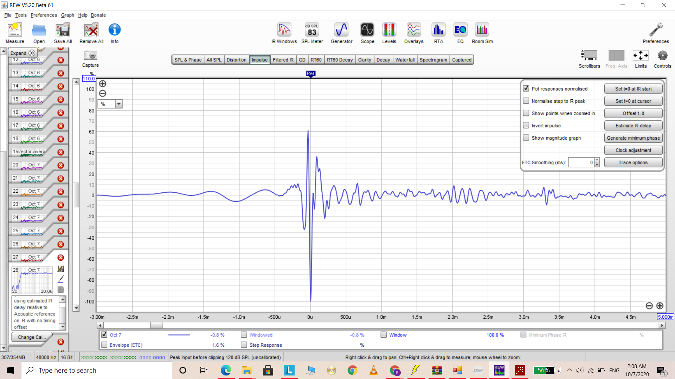Click graph horizontal scrollbar thumb
This screenshot has height=379, width=675.
(156, 325)
